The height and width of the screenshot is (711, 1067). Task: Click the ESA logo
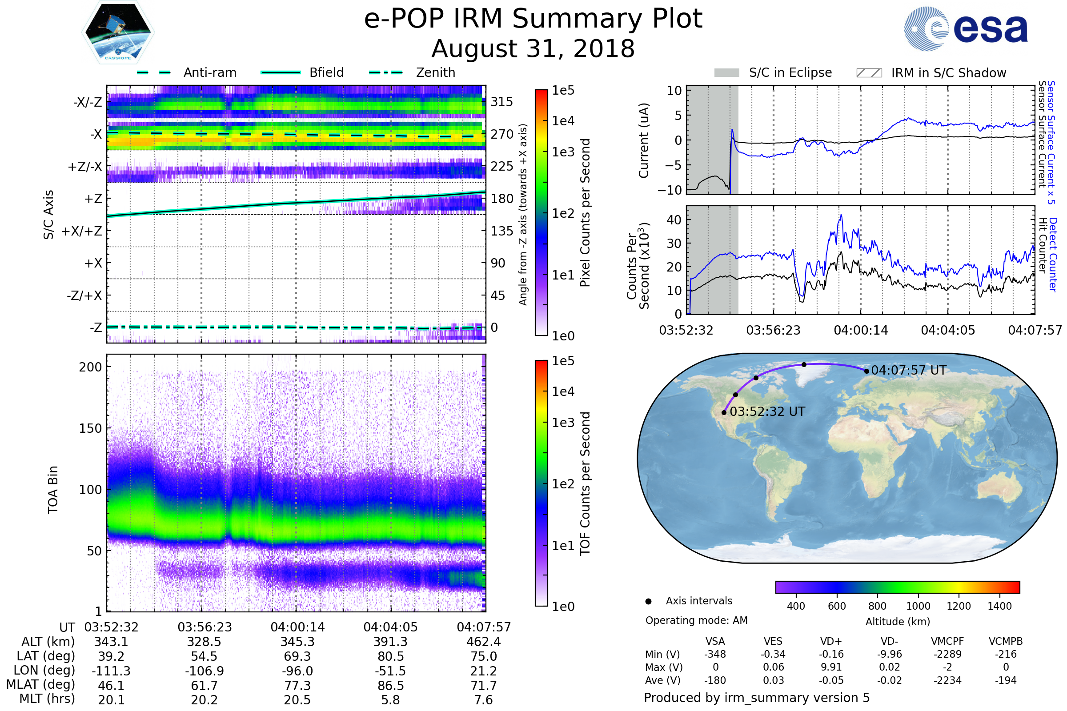[x=966, y=29]
